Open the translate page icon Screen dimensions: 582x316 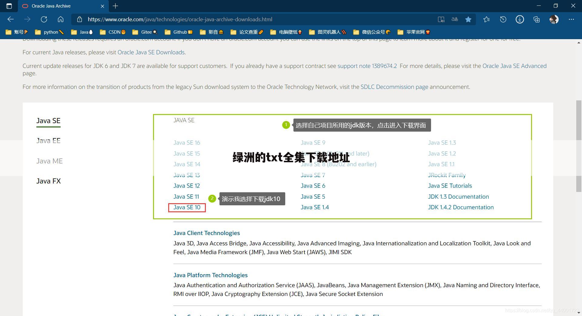[455, 19]
